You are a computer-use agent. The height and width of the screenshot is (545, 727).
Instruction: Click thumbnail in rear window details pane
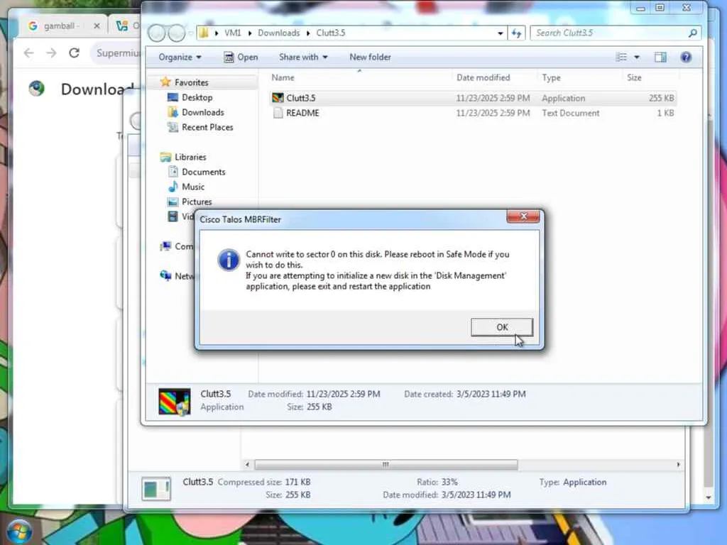156,489
